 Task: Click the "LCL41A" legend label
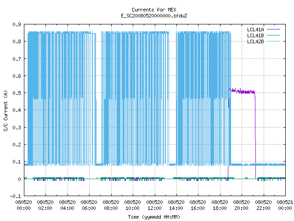click(255, 29)
